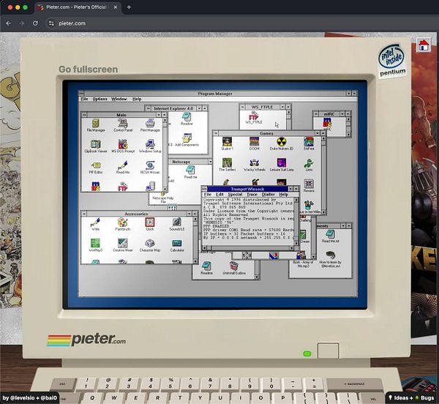Open the Clock accessory icon
This screenshot has height=404, width=439.
[150, 224]
